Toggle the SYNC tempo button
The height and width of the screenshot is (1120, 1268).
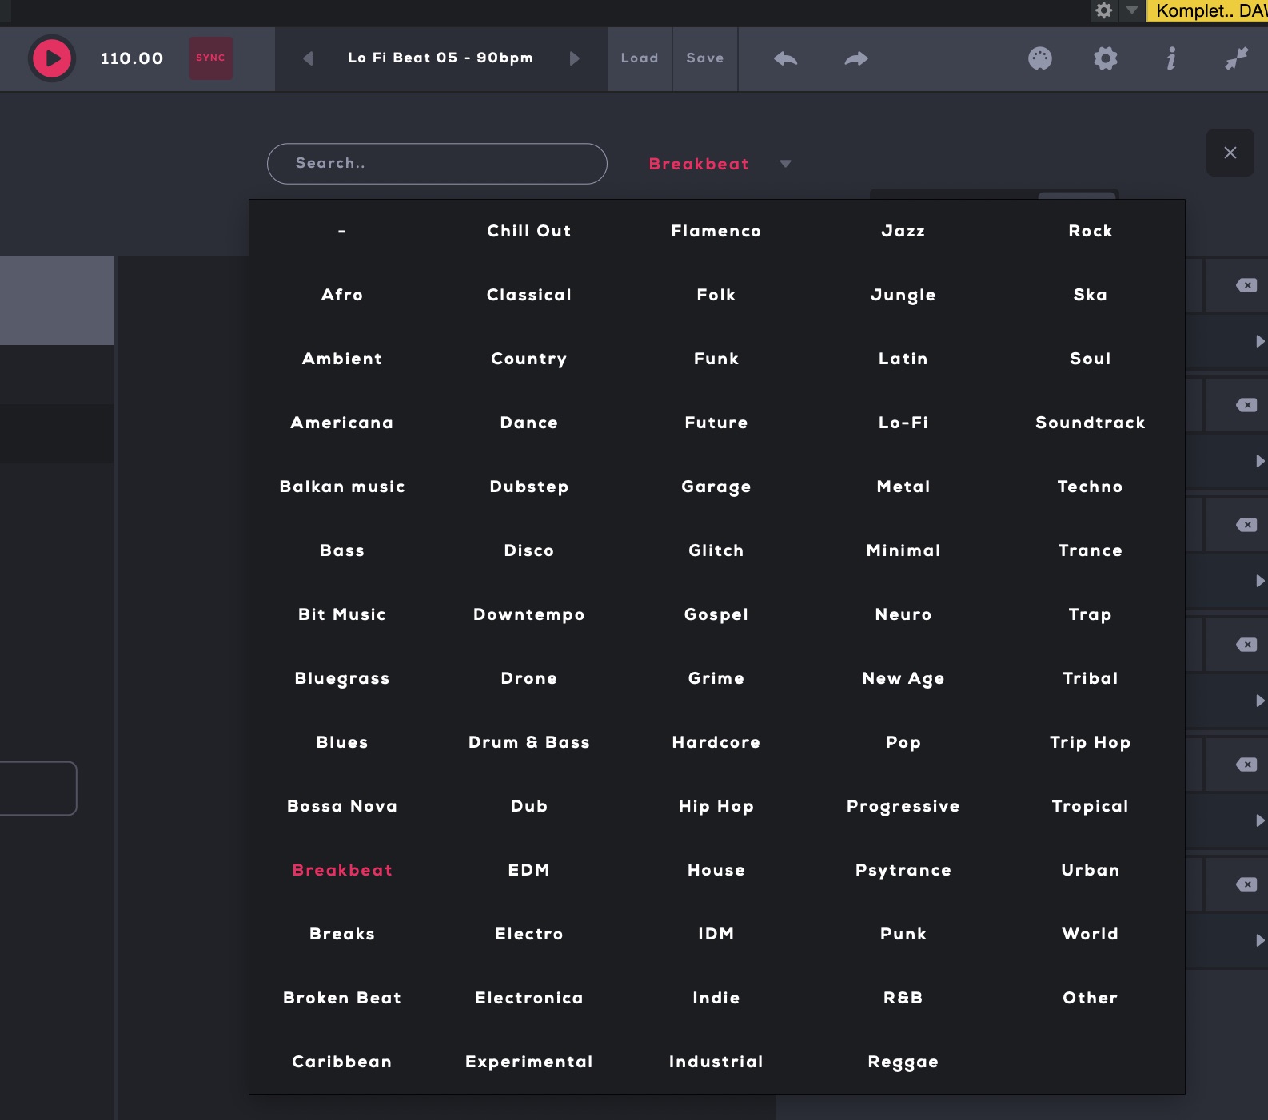point(210,58)
